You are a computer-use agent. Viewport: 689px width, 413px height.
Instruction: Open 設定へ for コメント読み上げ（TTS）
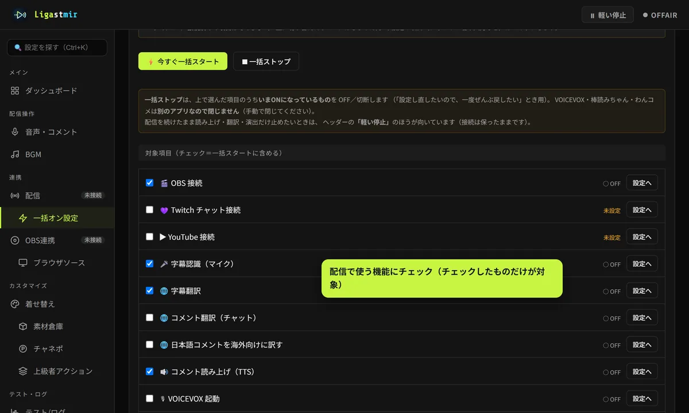(x=642, y=372)
